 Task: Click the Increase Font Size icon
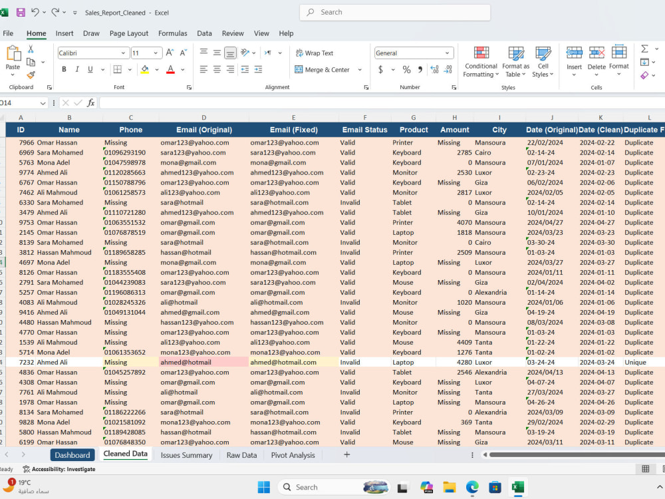coord(170,53)
